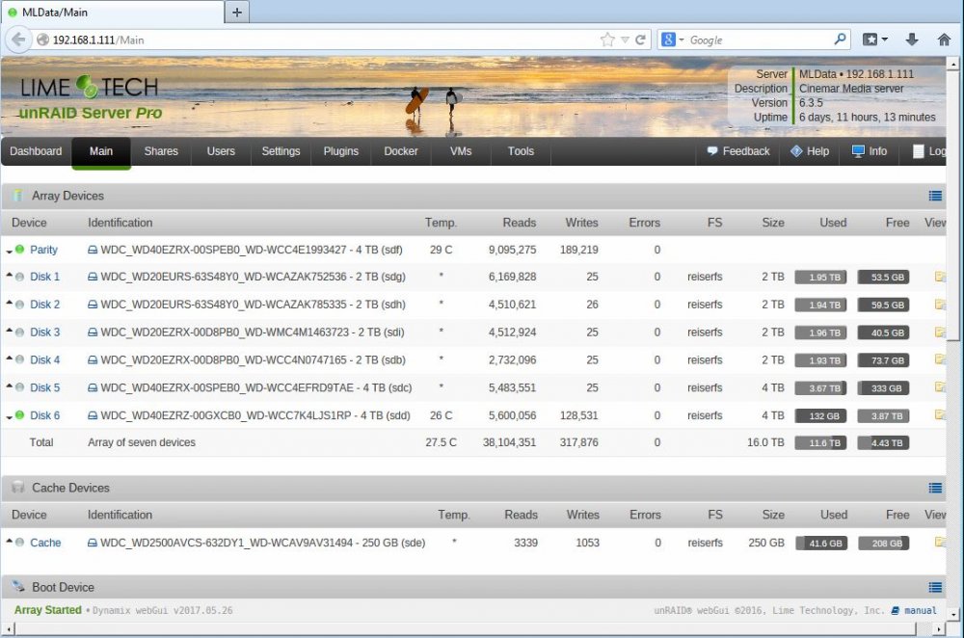Viewport: 964px width, 638px height.
Task: Browse Disk 6 via its folder icon
Action: click(940, 415)
